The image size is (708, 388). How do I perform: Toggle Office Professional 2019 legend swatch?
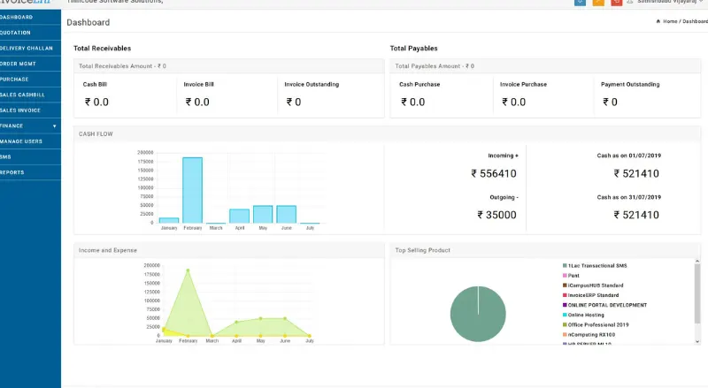coord(565,325)
